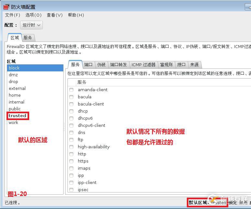Select the public zone
This screenshot has width=251, height=209.
(35, 109)
